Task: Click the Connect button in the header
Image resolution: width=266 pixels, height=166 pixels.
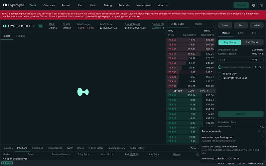Action: tap(241, 5)
